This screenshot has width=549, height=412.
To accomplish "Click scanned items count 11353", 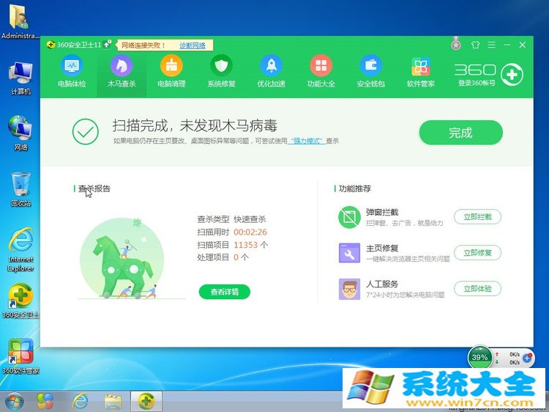I will coord(245,245).
